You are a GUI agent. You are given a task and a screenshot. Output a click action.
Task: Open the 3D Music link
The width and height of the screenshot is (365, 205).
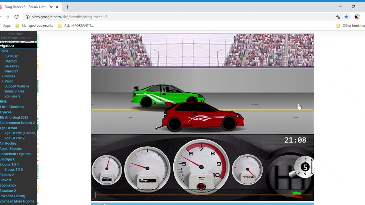(11, 56)
